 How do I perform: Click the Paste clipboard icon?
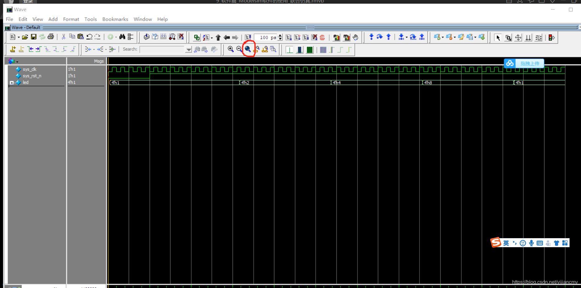click(x=81, y=37)
